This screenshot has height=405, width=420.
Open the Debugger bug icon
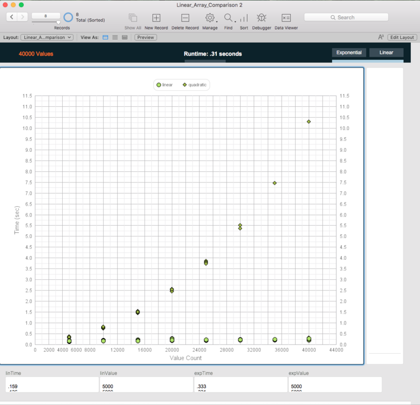coord(262,18)
